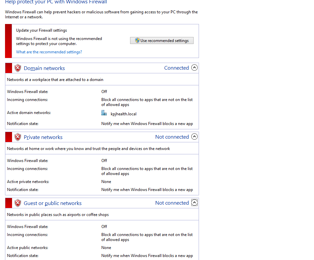Click 'Active public networks:' label
The width and height of the screenshot is (314, 260).
coord(28,248)
